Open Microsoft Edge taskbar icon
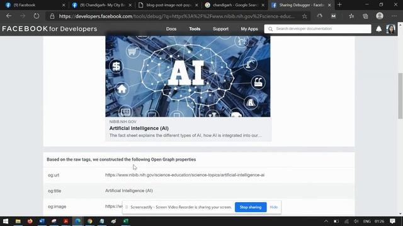 click(x=77, y=221)
